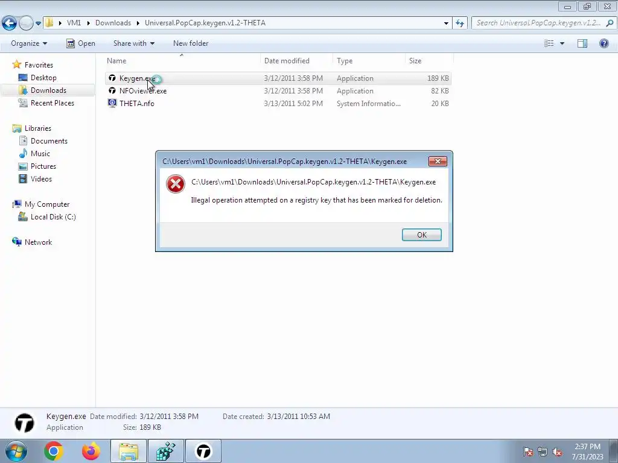The height and width of the screenshot is (463, 618).
Task: Click the red error icon in dialog
Action: 176,184
